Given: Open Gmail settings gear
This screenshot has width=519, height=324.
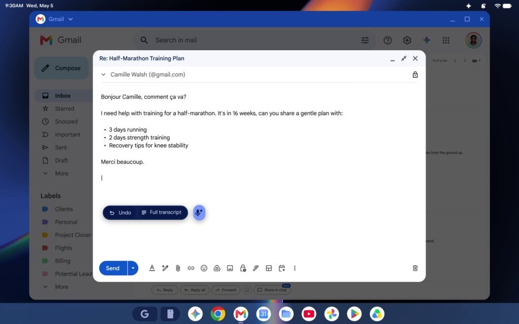Looking at the screenshot, I should point(407,40).
